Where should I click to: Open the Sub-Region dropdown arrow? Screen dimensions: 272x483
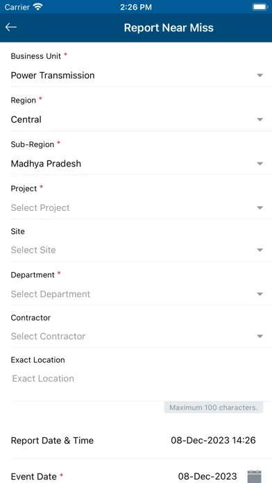[260, 164]
